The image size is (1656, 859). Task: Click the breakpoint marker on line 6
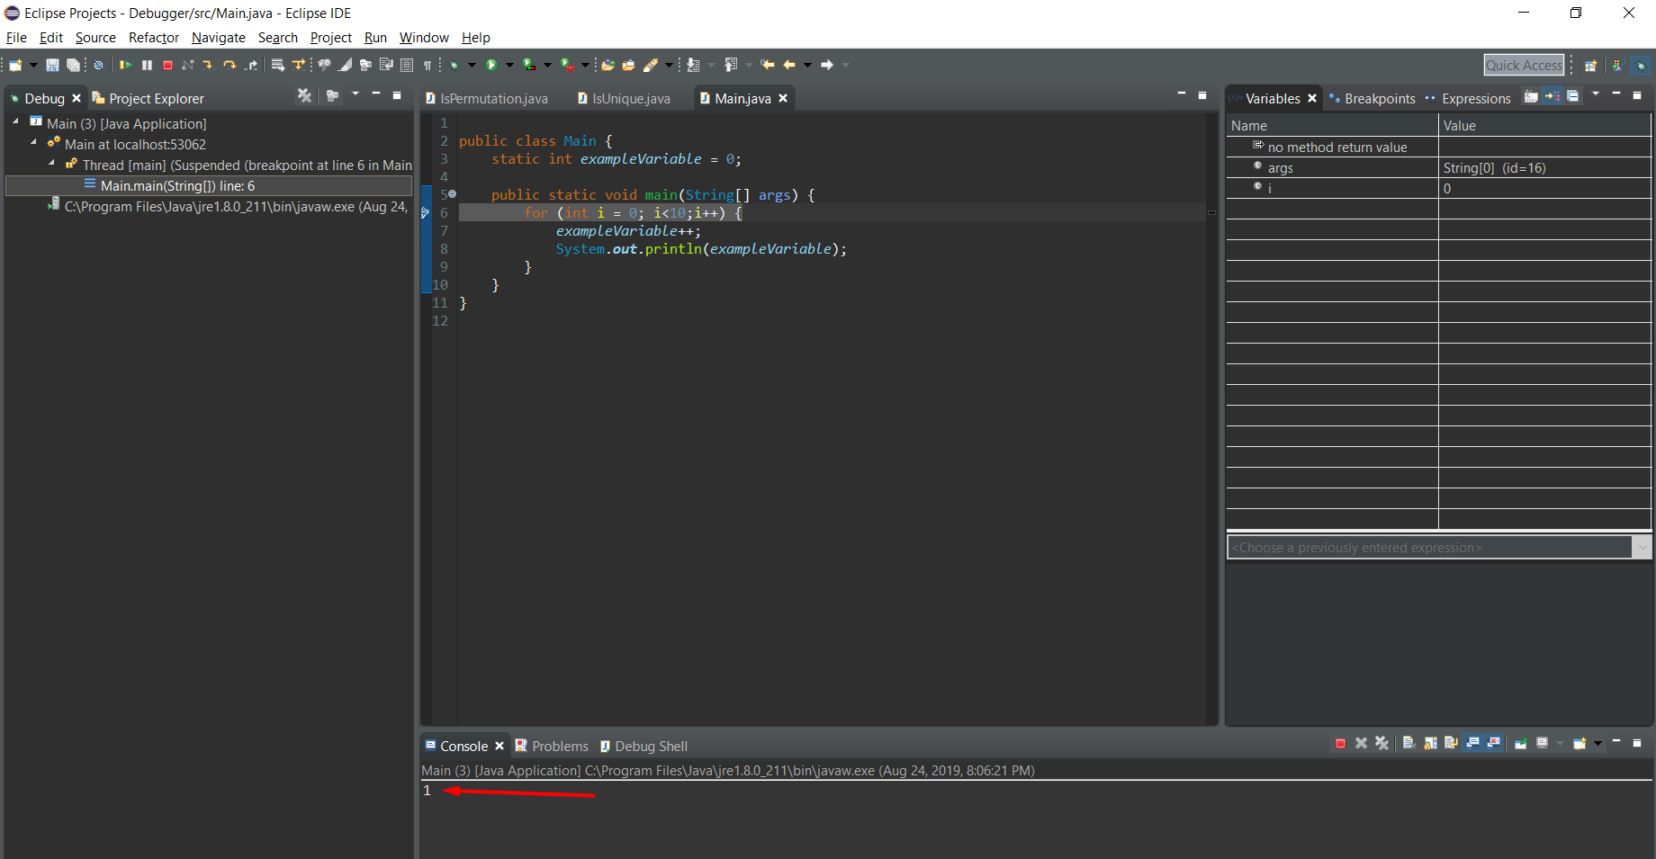[426, 213]
